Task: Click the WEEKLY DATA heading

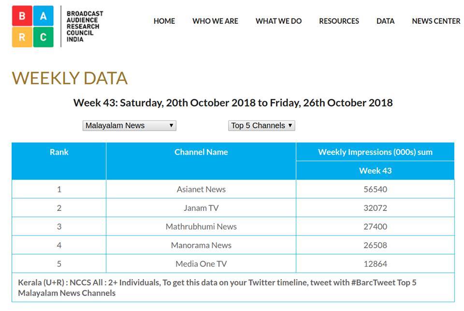Action: pos(70,78)
